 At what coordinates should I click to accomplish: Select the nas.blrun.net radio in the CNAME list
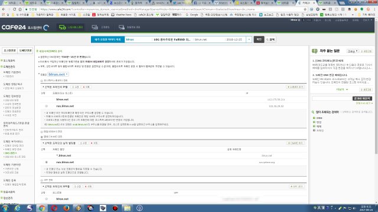pos(47,163)
